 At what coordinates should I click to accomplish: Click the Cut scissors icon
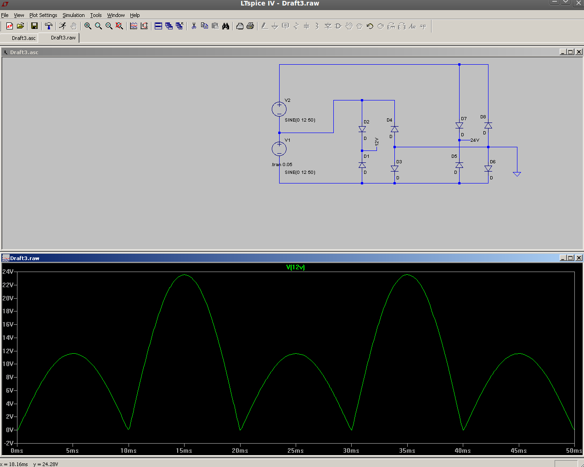[194, 26]
